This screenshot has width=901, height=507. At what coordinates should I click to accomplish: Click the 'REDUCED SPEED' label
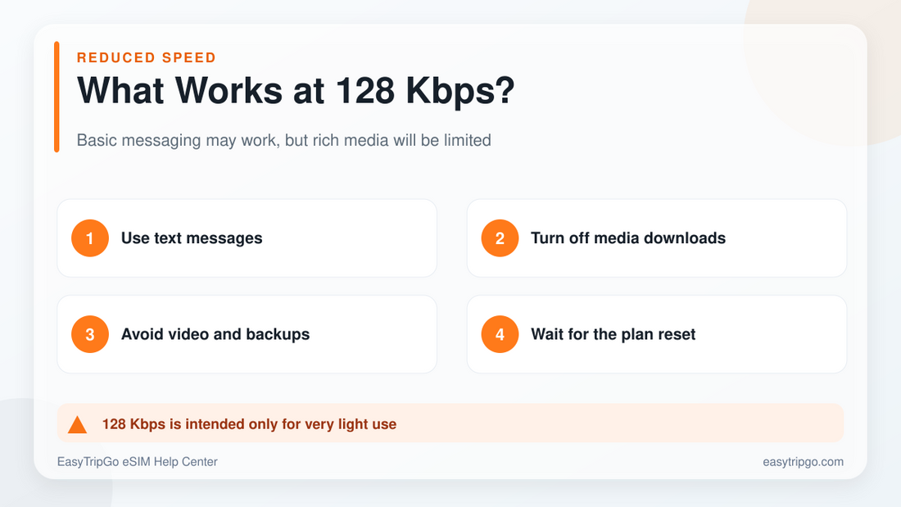tap(147, 57)
